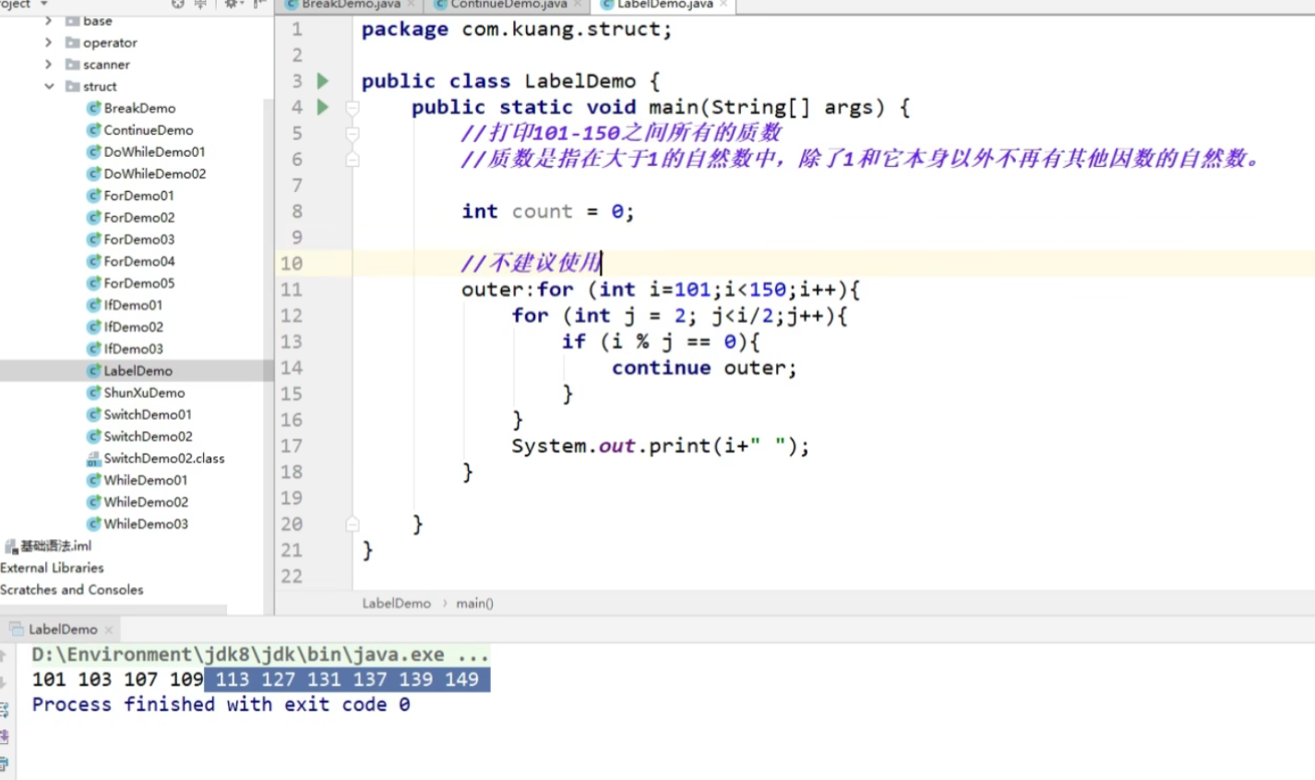Click 'int count = 0;' in the editor
Viewport: 1315px width, 780px height.
pyautogui.click(x=548, y=211)
